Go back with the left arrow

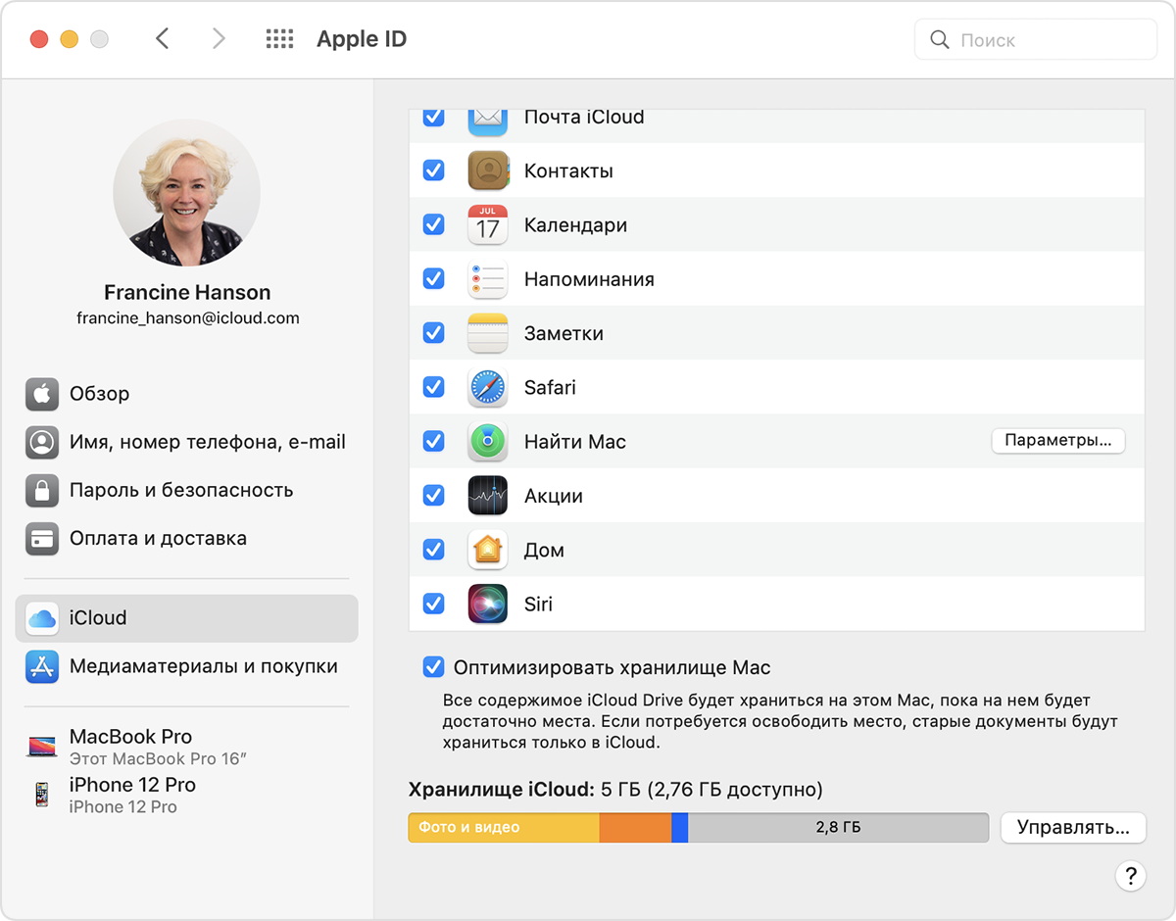[163, 39]
